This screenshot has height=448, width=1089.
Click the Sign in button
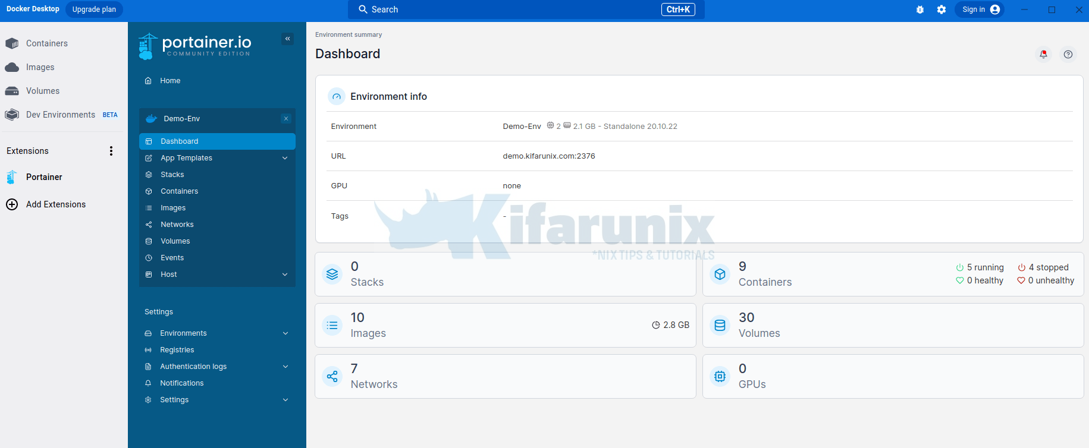coord(980,10)
